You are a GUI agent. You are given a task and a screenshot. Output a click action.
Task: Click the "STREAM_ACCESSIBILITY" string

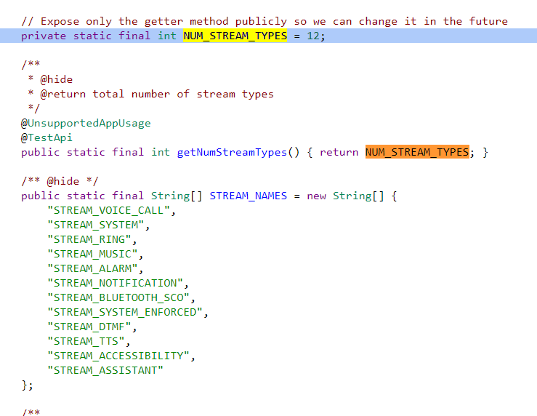coord(118,356)
